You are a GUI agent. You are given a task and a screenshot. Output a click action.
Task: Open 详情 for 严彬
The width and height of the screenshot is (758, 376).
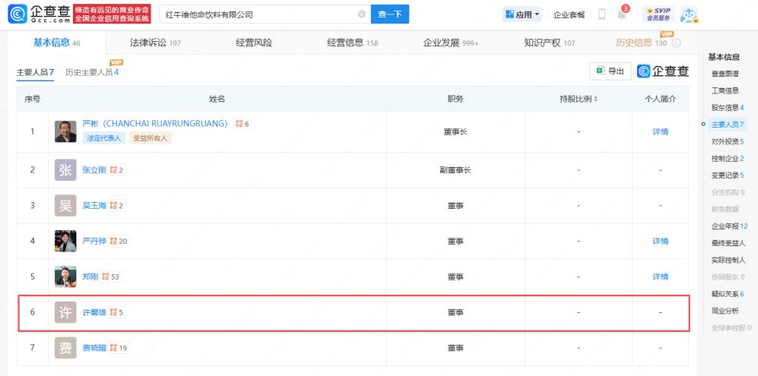pyautogui.click(x=661, y=131)
